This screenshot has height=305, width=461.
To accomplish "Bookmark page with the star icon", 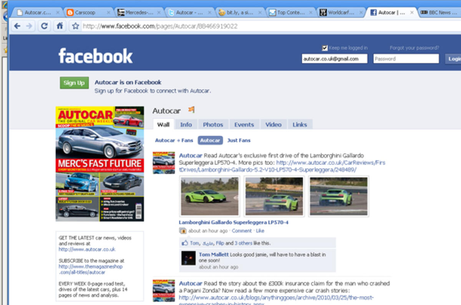I will coord(75,26).
